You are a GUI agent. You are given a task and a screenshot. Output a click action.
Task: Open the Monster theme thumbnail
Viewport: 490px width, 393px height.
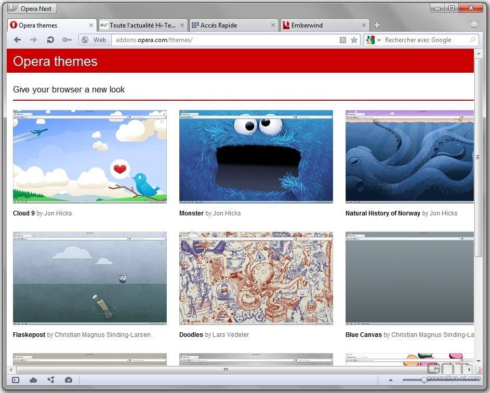coord(256,157)
